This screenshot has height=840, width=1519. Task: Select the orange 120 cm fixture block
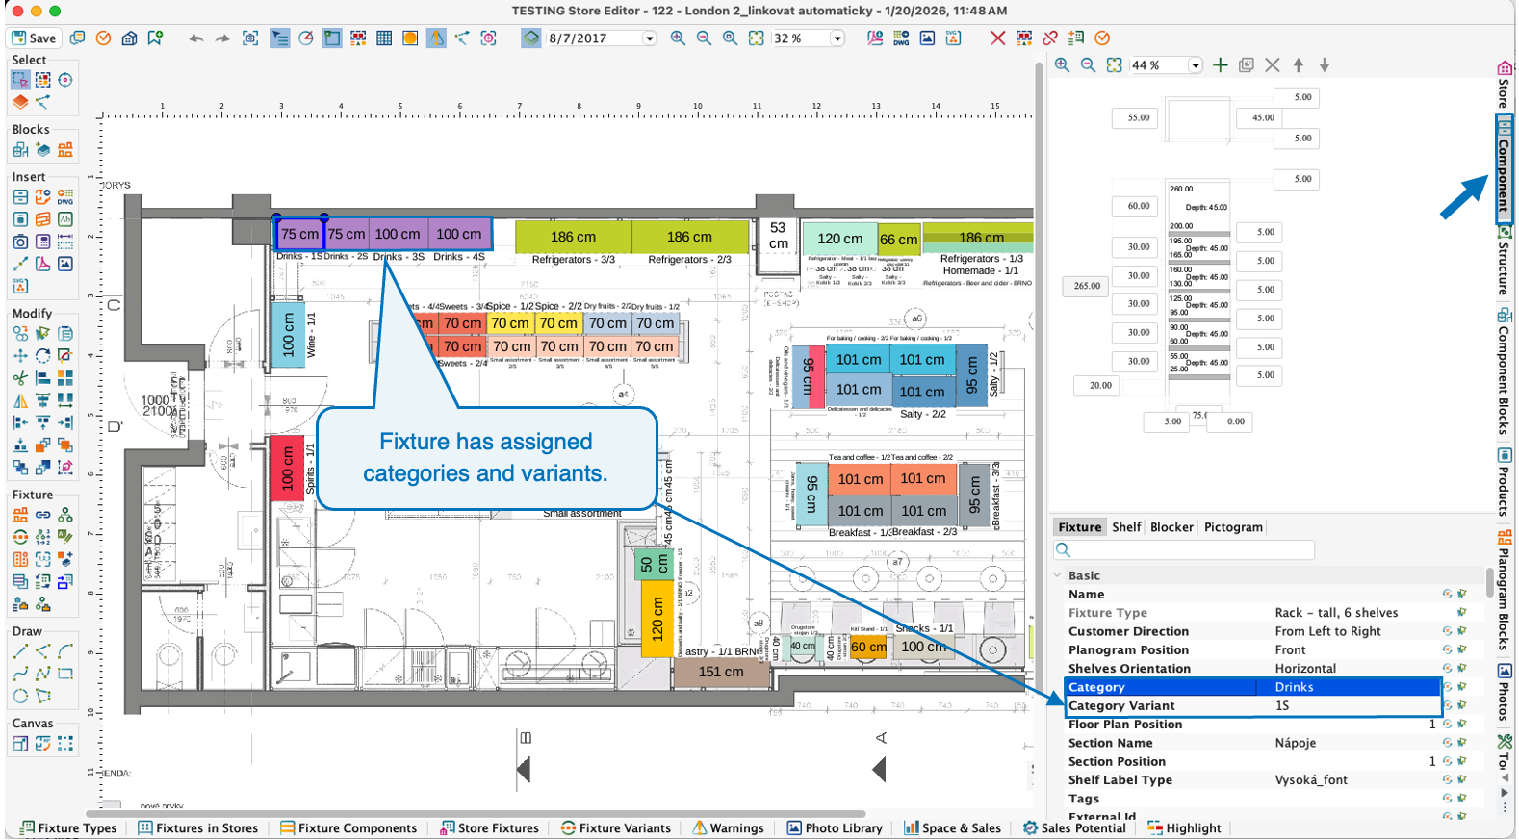pos(657,619)
